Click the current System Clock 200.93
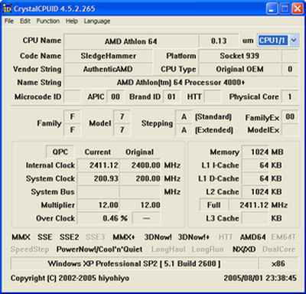Screen dimensions: 306x294 (x=98, y=178)
